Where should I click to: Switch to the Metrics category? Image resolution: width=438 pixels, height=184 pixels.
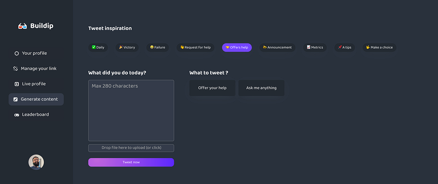tap(315, 47)
